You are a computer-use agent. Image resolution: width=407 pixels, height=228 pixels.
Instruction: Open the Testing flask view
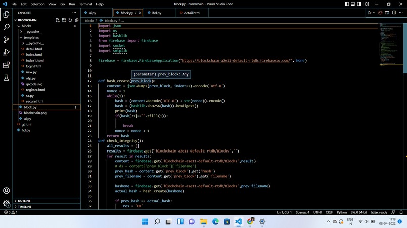click(x=6, y=78)
